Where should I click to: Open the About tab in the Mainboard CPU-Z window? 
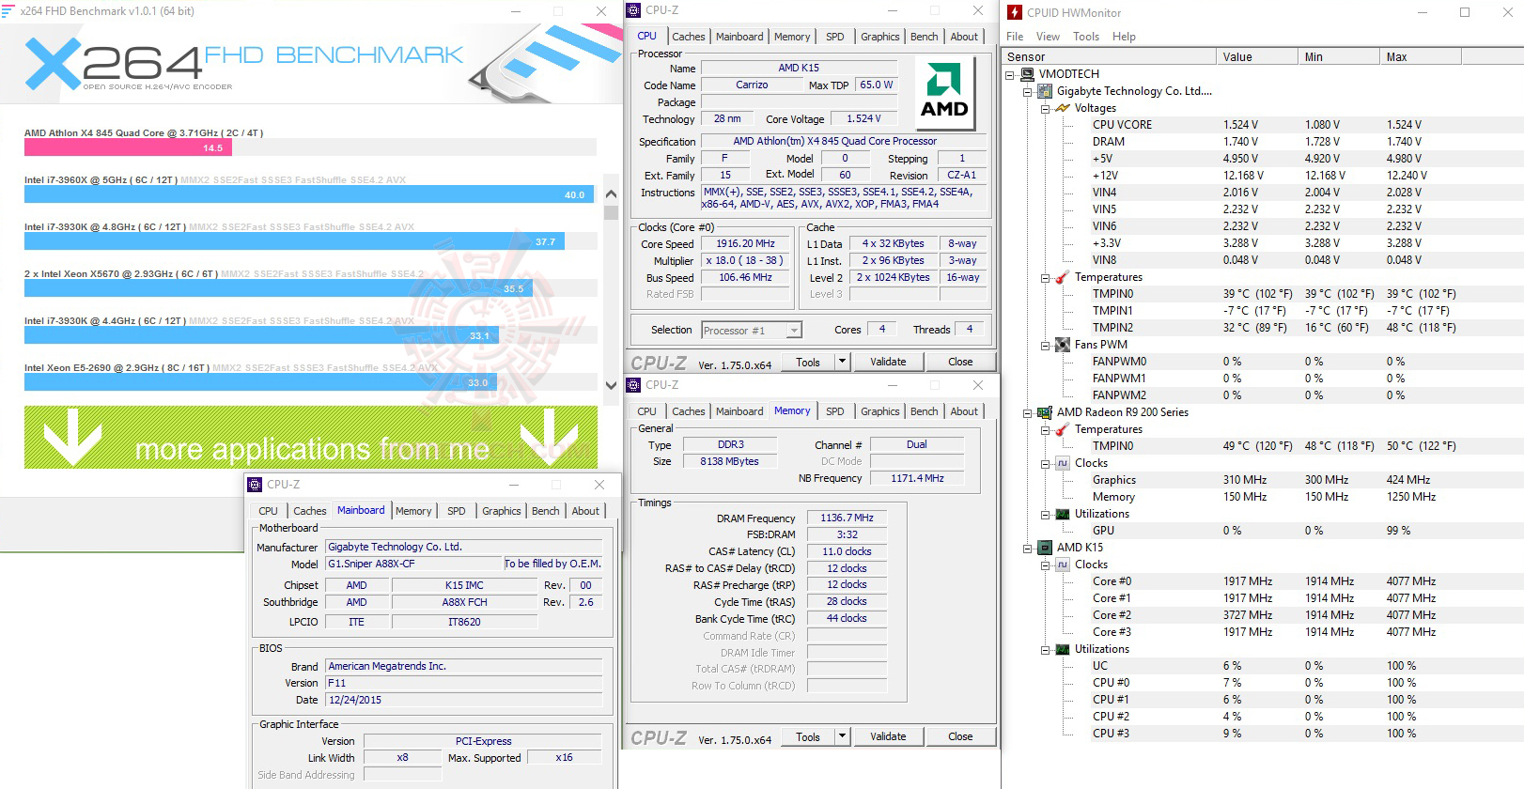pyautogui.click(x=585, y=511)
